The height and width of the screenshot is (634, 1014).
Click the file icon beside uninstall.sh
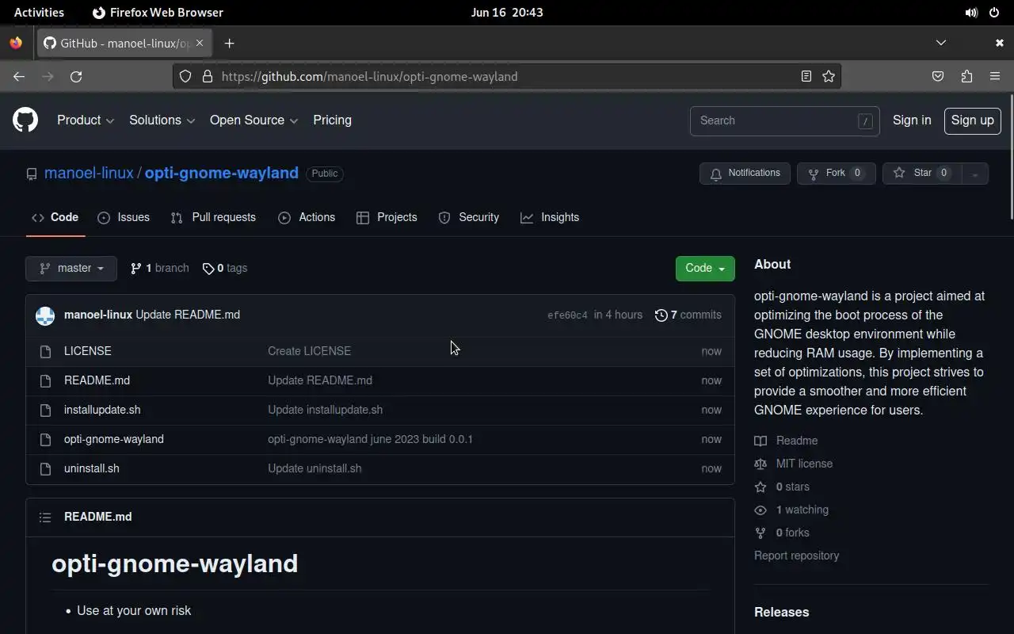(46, 468)
